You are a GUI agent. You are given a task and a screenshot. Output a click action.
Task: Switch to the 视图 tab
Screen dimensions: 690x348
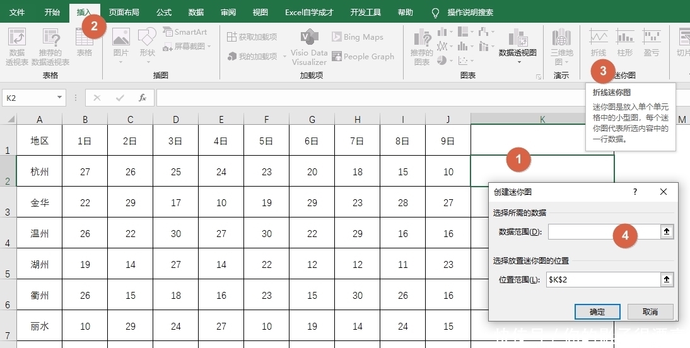pyautogui.click(x=260, y=13)
